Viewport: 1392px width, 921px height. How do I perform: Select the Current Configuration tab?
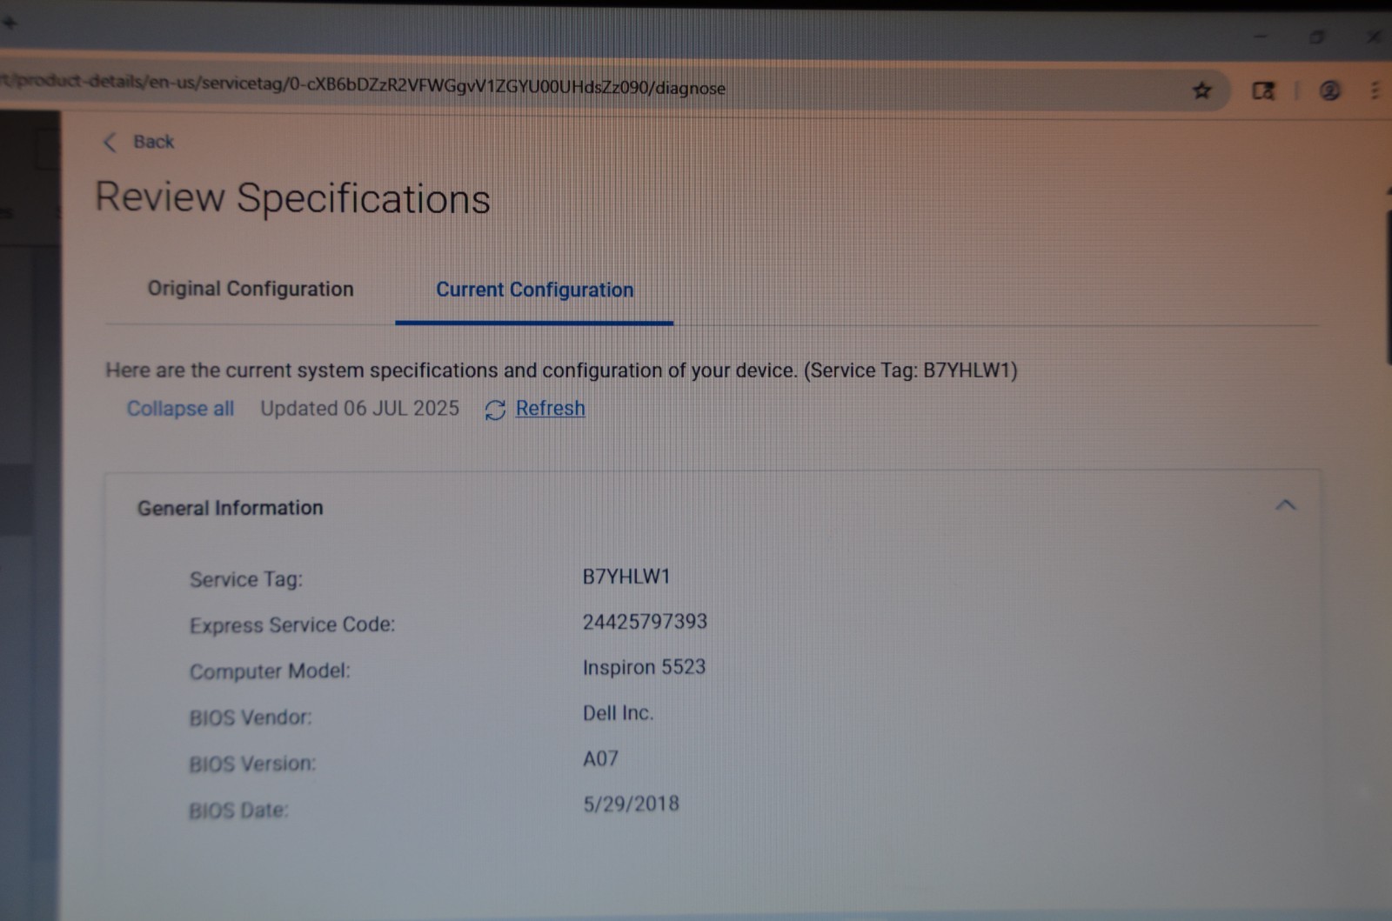pyautogui.click(x=534, y=290)
